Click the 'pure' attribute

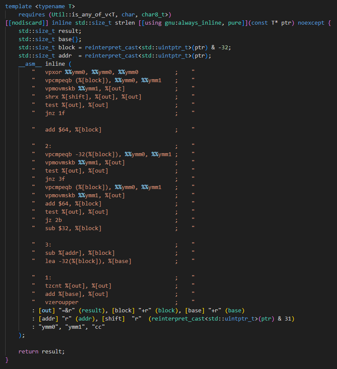pyautogui.click(x=235, y=23)
